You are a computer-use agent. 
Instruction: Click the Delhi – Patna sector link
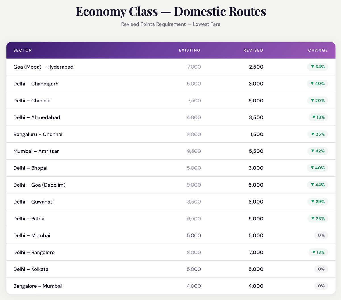(29, 218)
